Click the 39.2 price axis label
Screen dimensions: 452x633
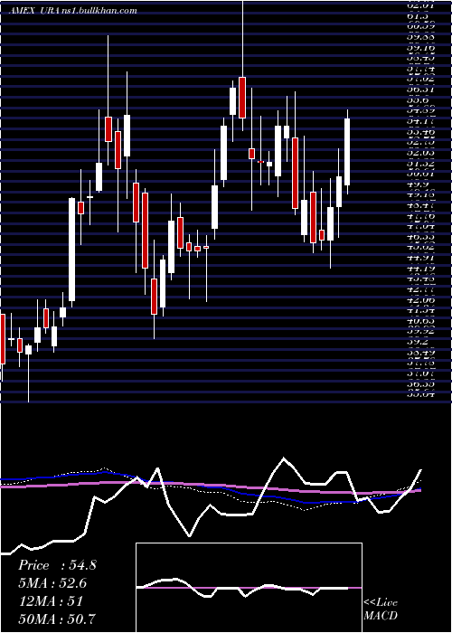(x=419, y=342)
